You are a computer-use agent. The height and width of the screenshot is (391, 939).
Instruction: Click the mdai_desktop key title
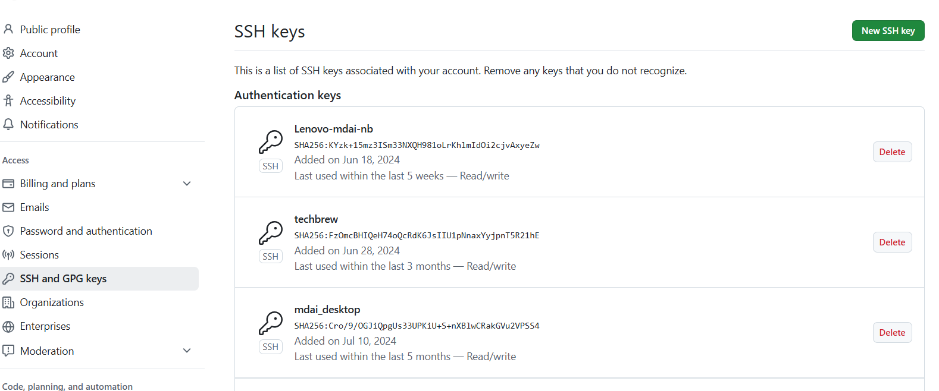[327, 310]
